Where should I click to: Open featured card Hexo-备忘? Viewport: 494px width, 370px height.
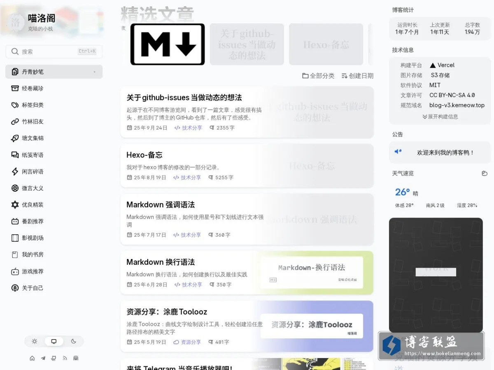[326, 44]
